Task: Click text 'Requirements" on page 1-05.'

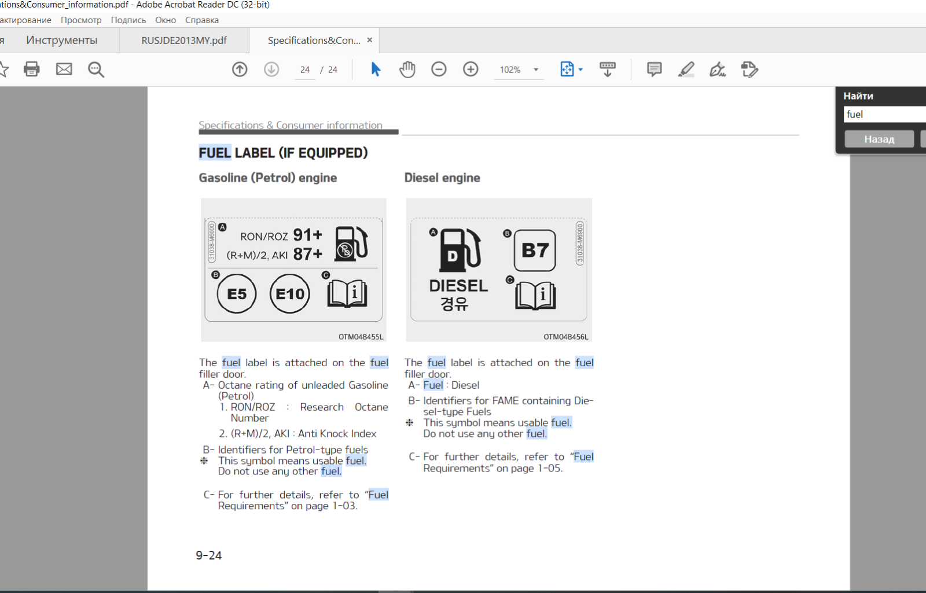Action: tap(493, 468)
